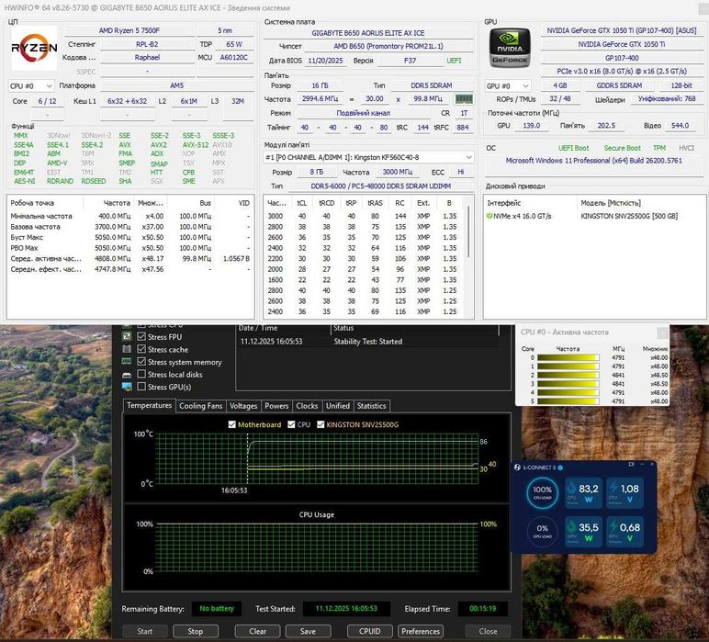709x642 pixels.
Task: Click the Stop button in stability test
Action: (195, 631)
